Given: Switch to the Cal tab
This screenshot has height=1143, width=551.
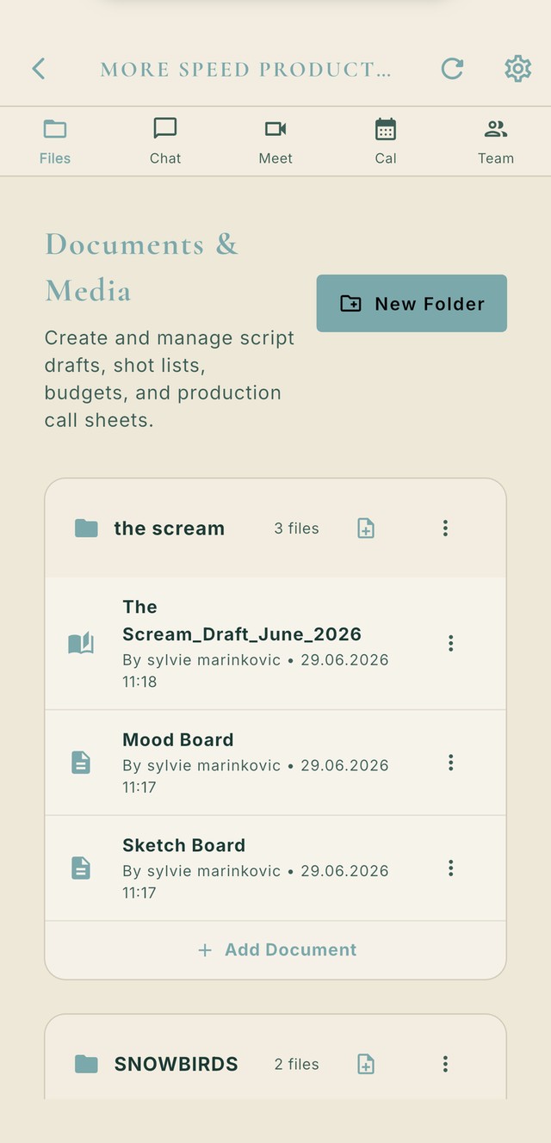Looking at the screenshot, I should coord(386,142).
